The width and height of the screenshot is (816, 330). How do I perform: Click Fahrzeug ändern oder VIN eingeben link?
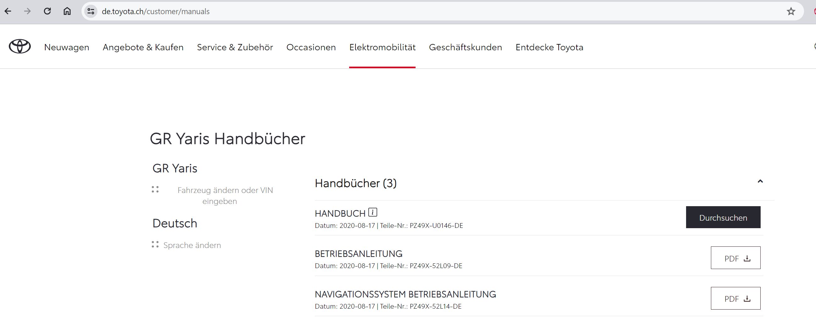coord(225,195)
